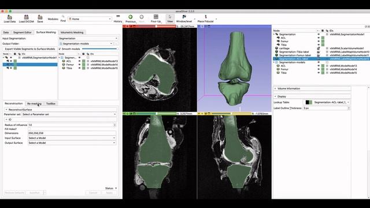Screen dimensions: 370x208
Task: Select the Window/level tool icon
Action: [x=184, y=17]
